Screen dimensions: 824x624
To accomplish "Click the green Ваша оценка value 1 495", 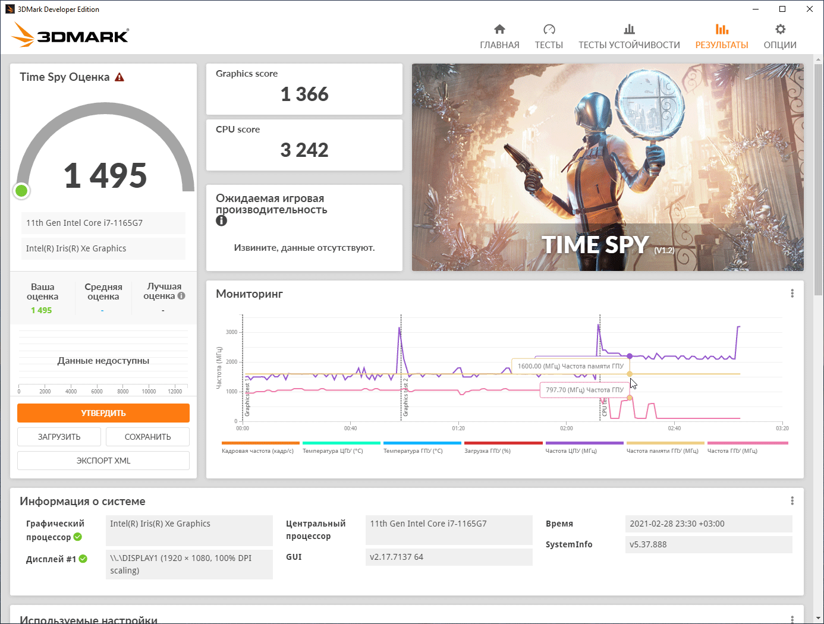I will (42, 310).
